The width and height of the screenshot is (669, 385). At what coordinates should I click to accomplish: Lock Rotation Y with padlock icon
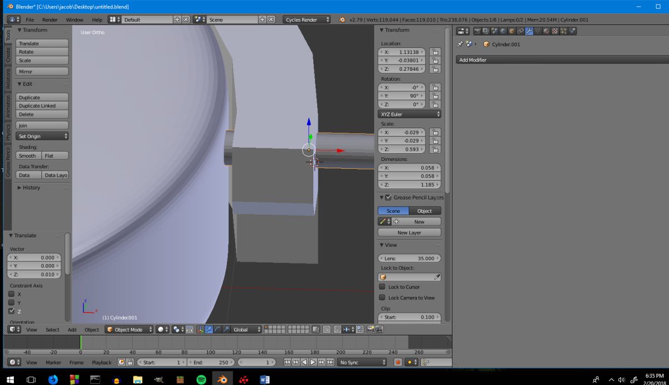coord(435,96)
